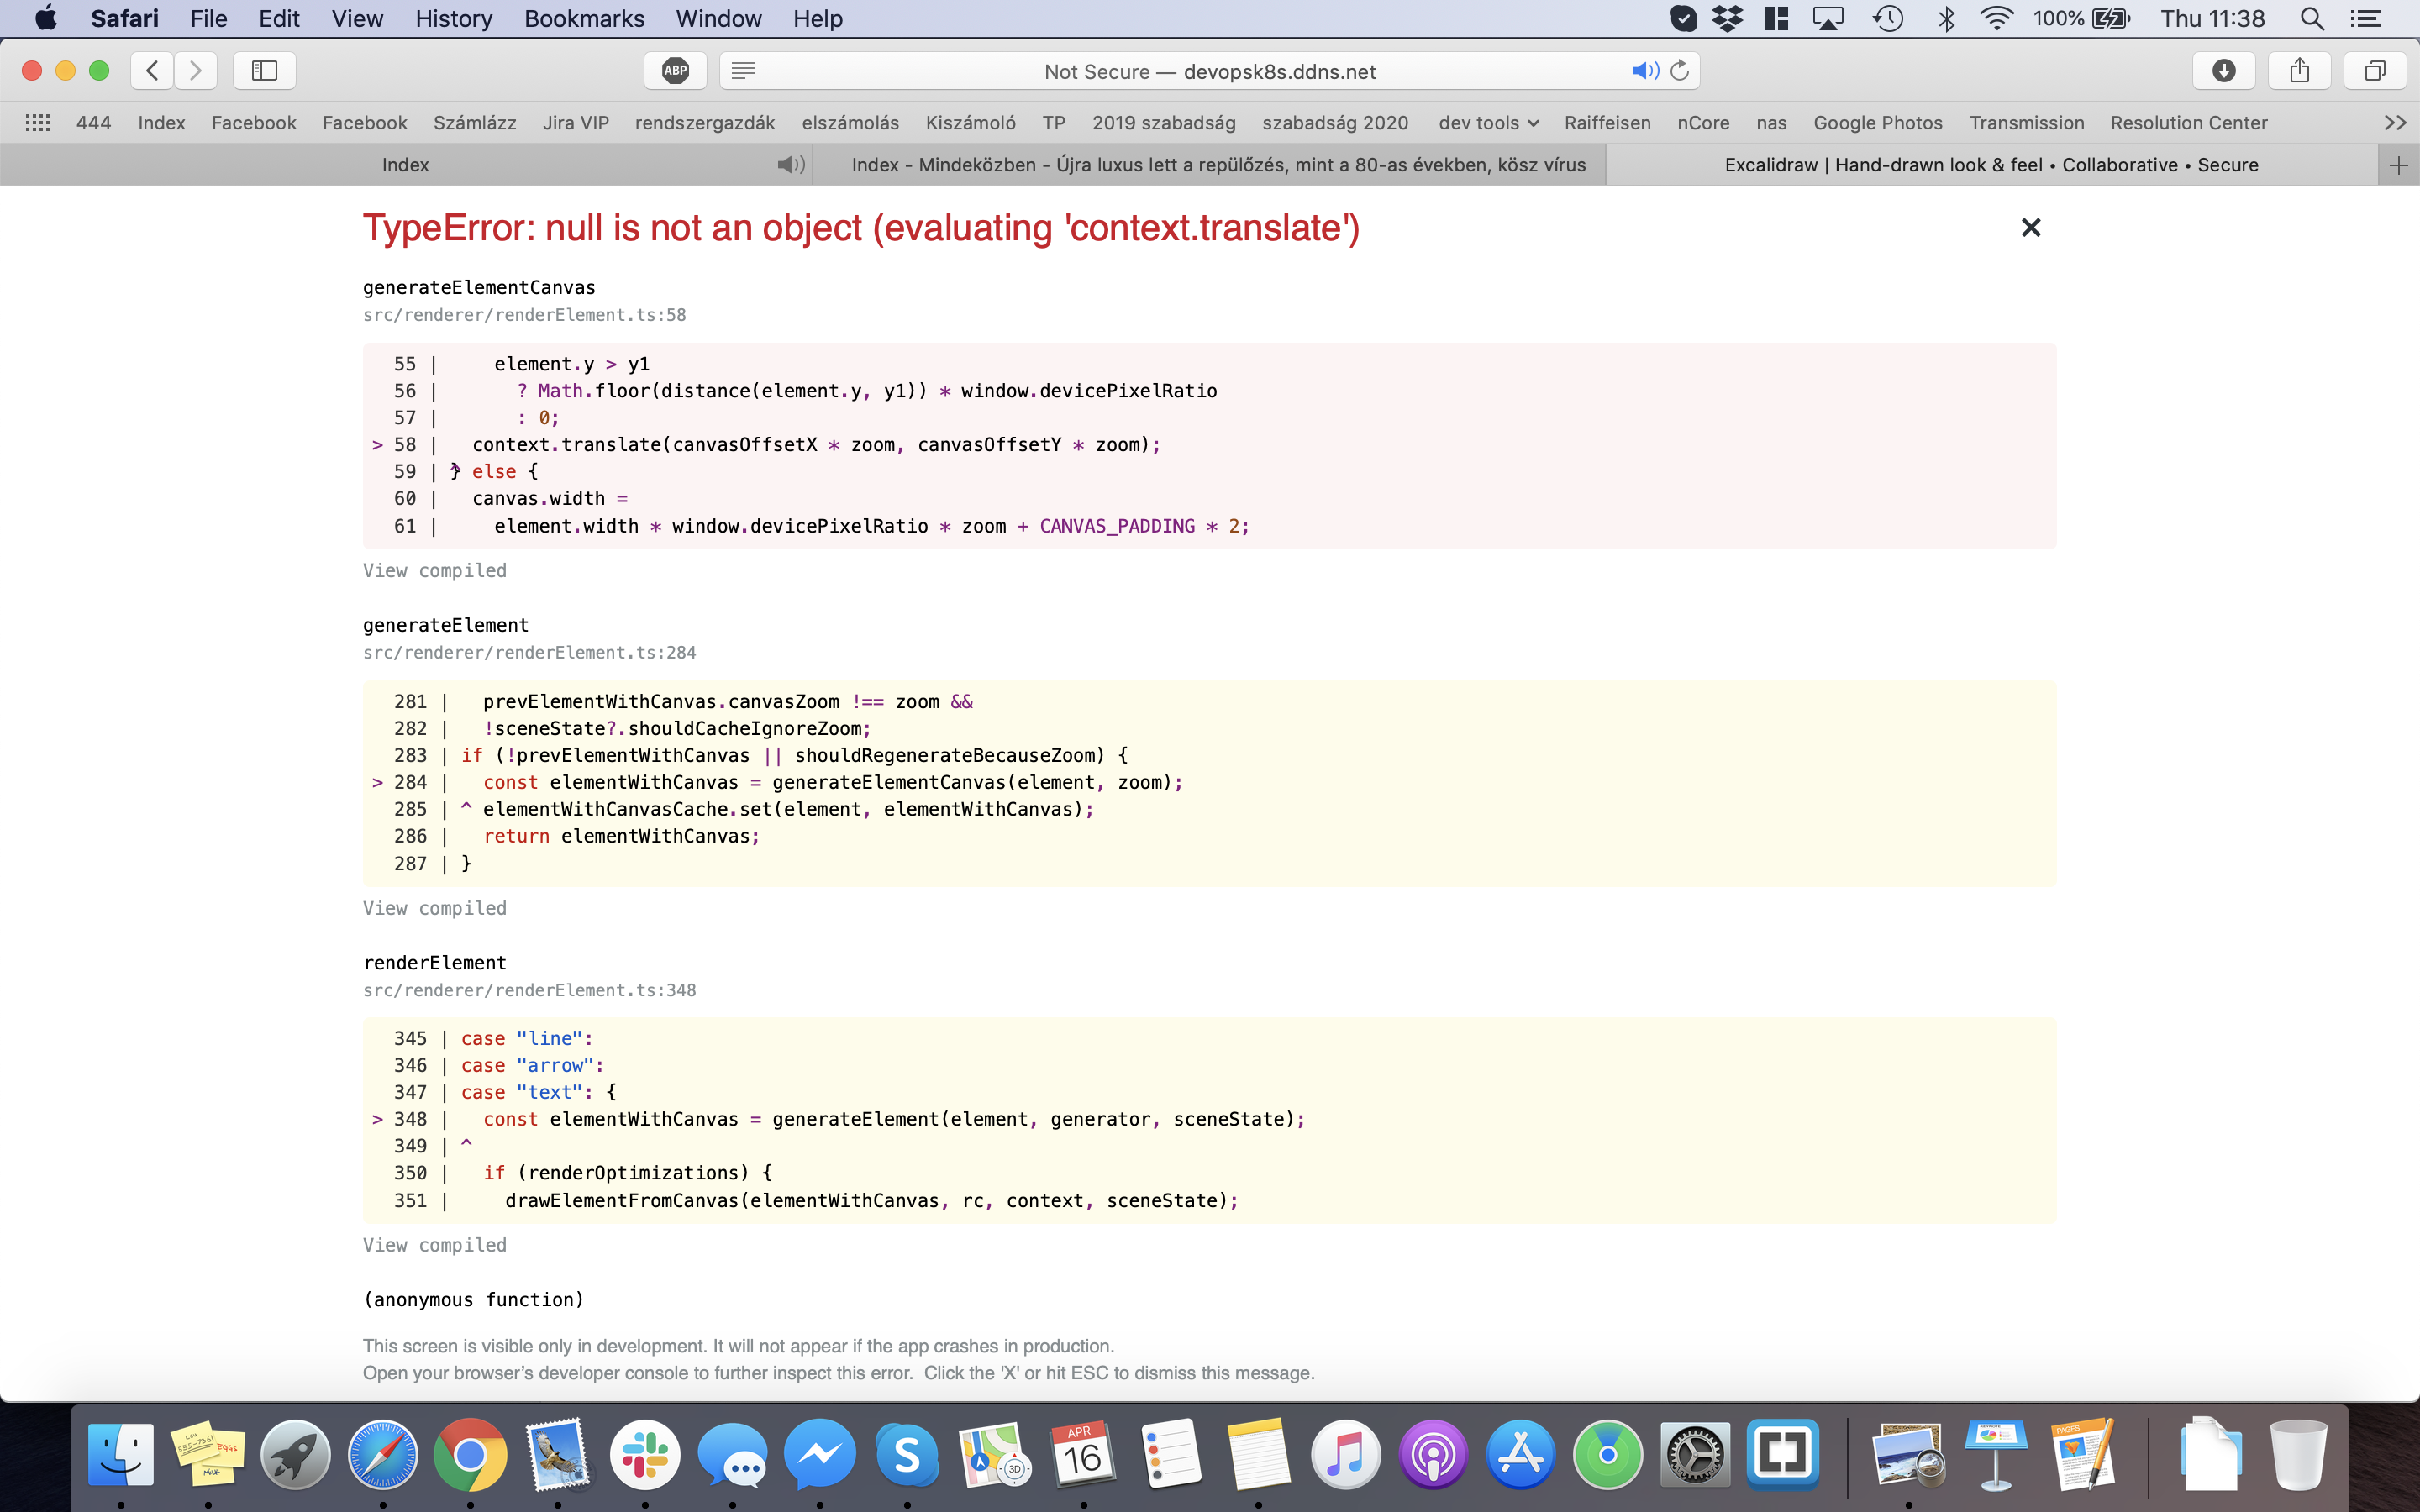This screenshot has width=2420, height=1512.
Task: Open System Preferences from the Dock
Action: pos(1695,1455)
